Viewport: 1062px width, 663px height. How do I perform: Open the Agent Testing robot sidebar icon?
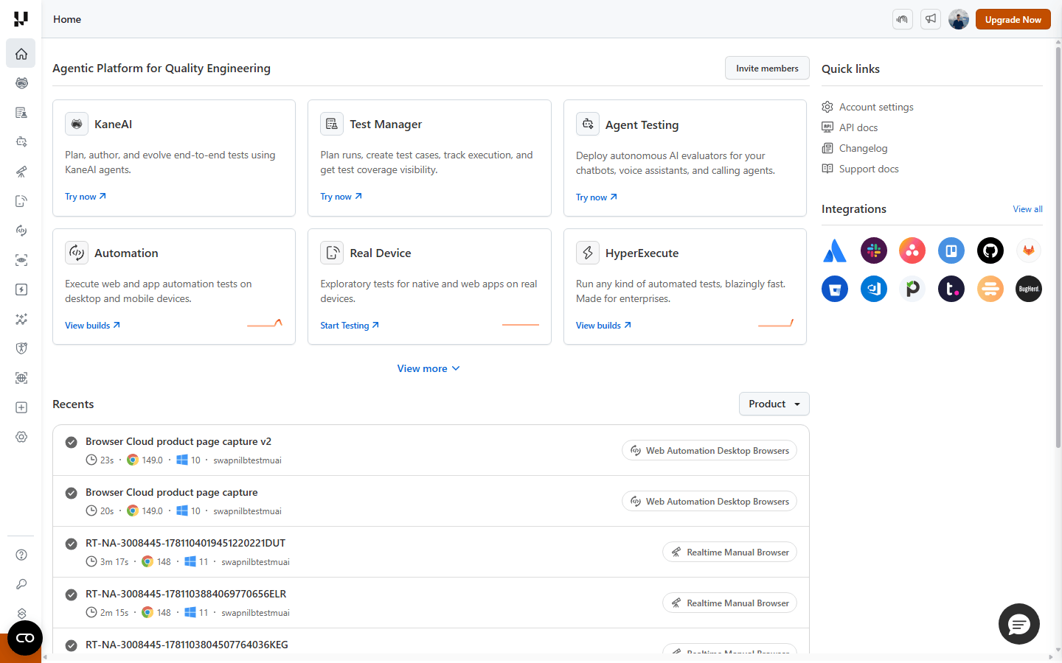pos(21,142)
